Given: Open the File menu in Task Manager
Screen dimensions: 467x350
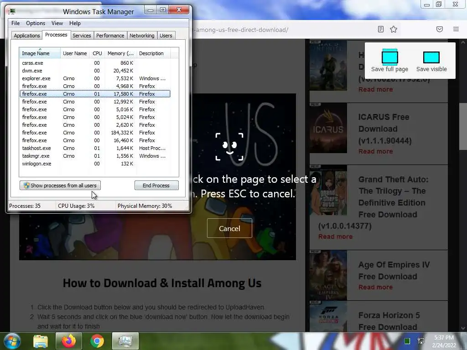Looking at the screenshot, I should click(x=16, y=23).
